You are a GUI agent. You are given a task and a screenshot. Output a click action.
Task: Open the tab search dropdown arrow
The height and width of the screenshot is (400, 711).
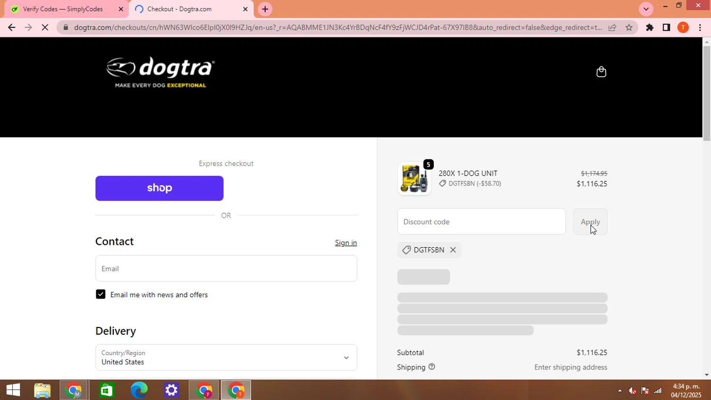pos(646,9)
